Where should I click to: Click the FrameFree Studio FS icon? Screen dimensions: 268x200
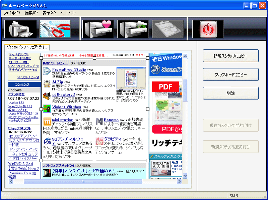pos(47,71)
